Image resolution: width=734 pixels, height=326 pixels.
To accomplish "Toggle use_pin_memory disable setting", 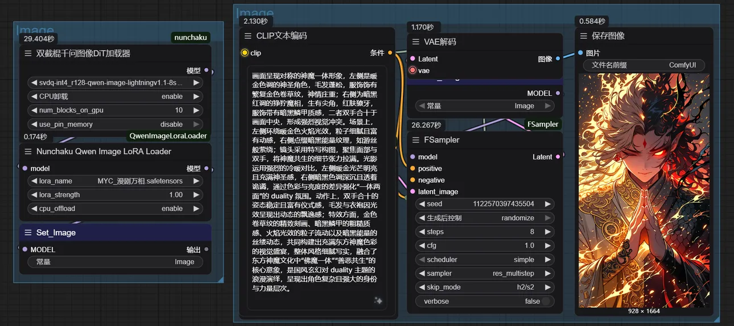I will (114, 124).
